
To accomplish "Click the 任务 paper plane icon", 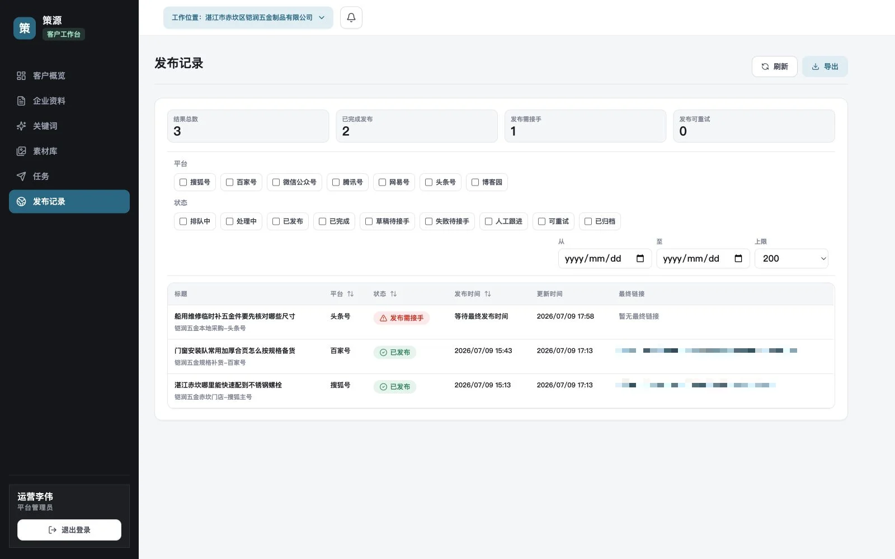I will pyautogui.click(x=21, y=176).
